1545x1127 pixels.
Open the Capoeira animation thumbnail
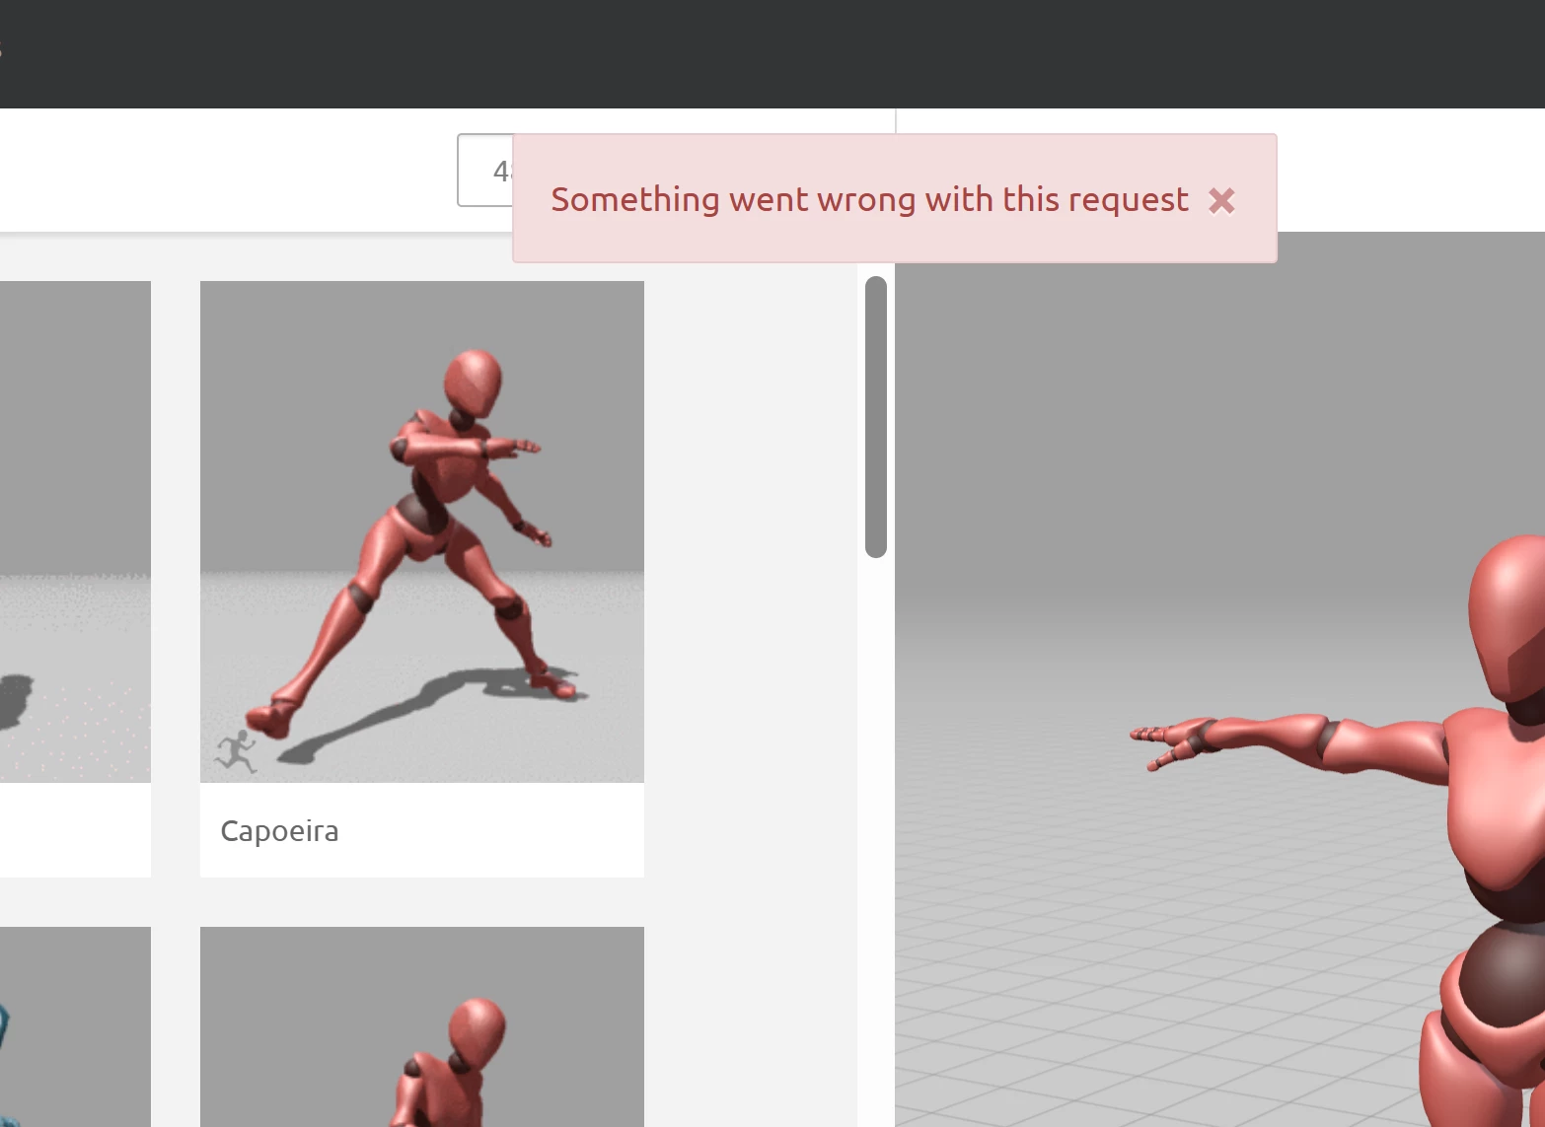point(422,531)
